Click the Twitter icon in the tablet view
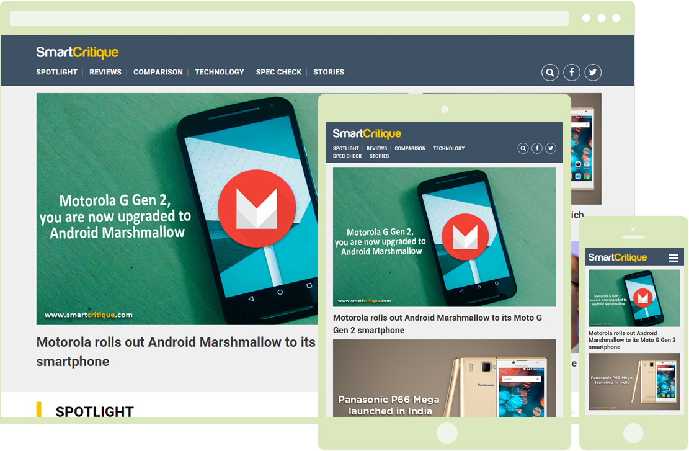The height and width of the screenshot is (451, 689). click(550, 148)
